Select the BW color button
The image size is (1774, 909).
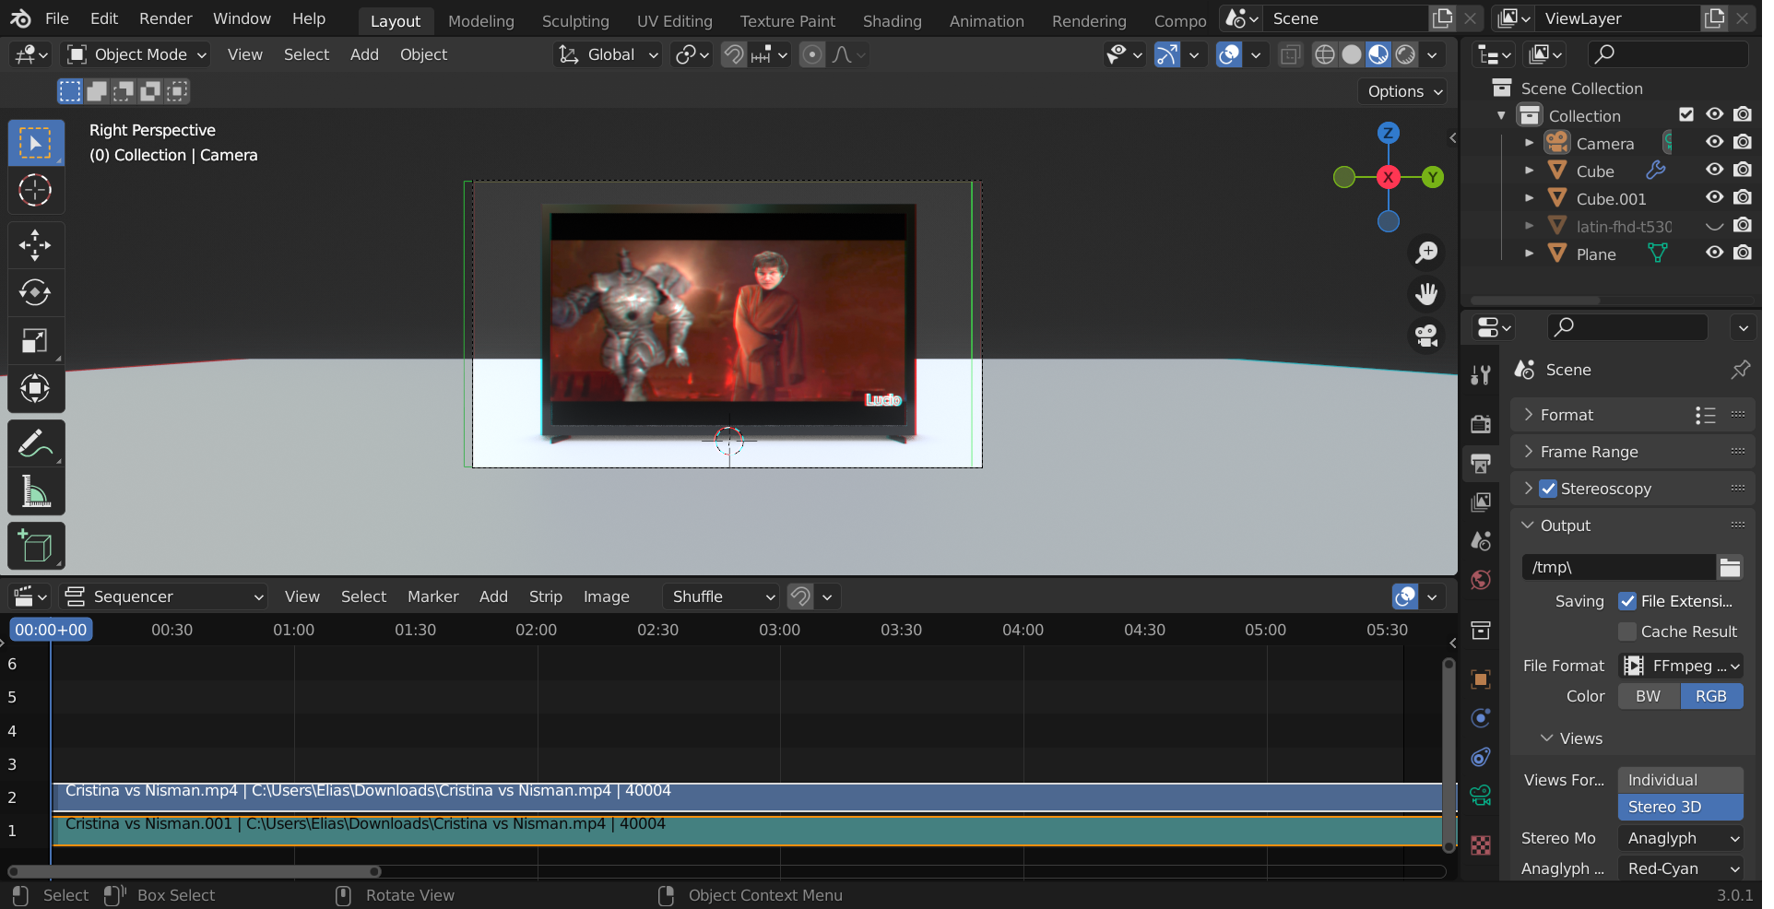click(x=1648, y=696)
